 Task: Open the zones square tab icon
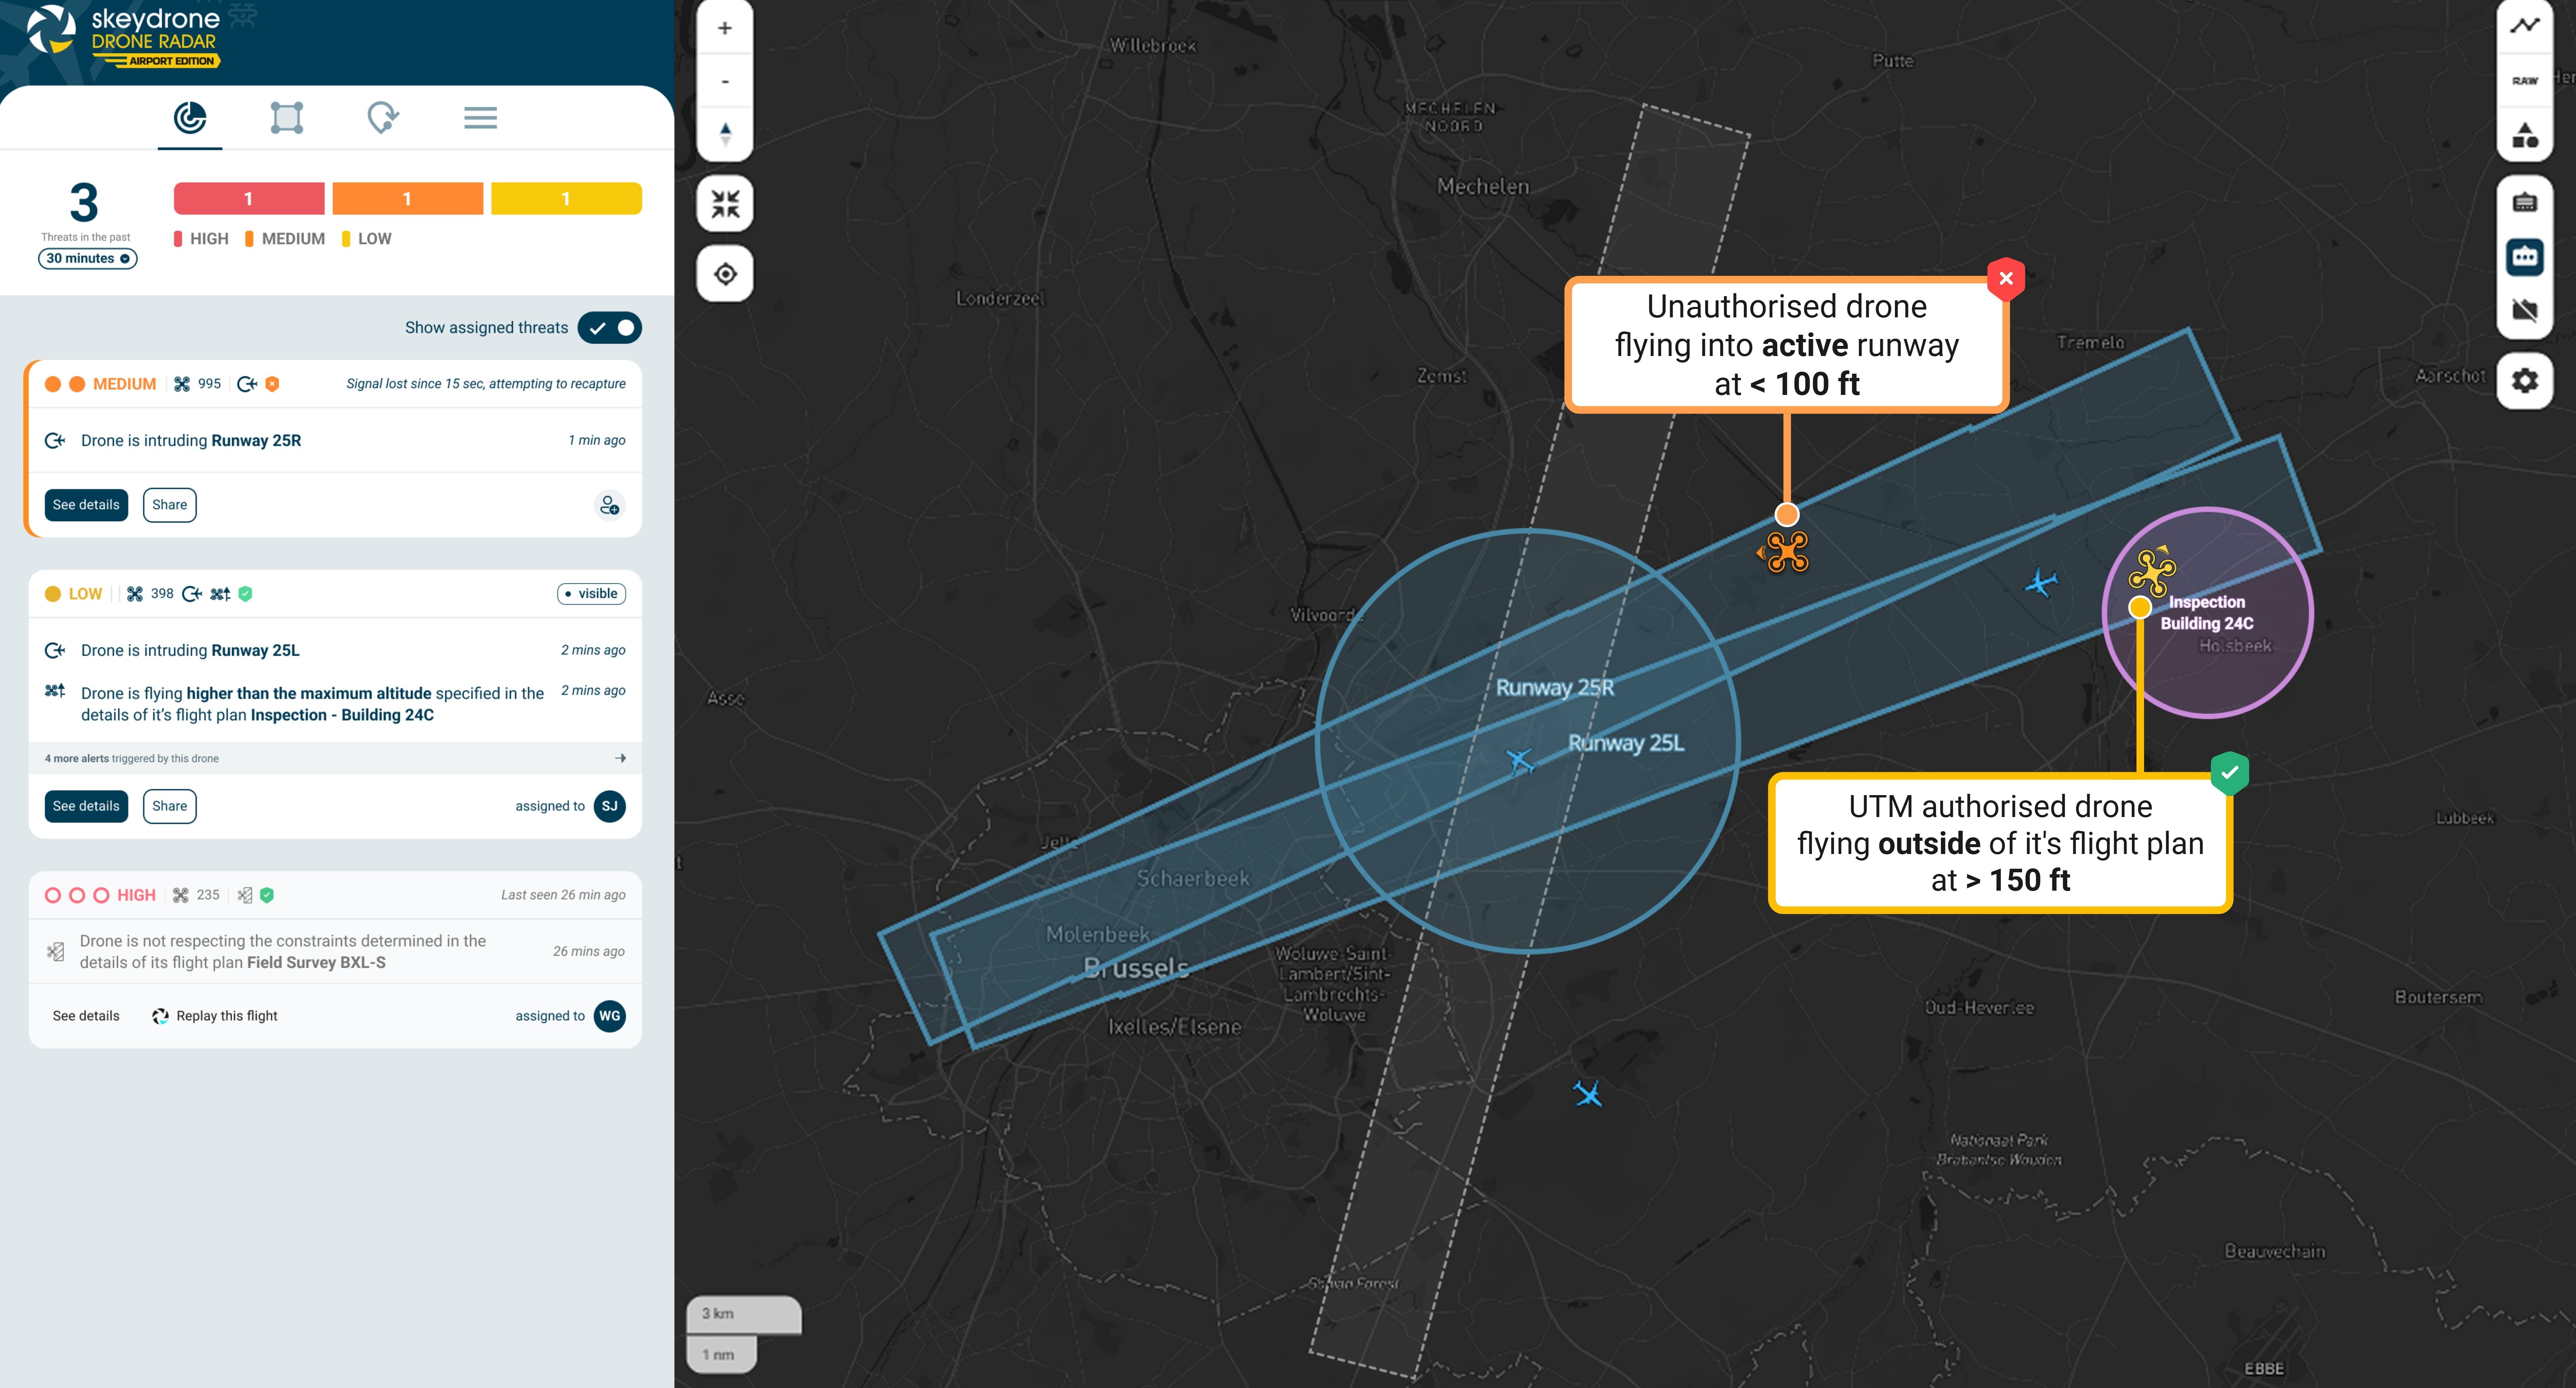tap(286, 118)
